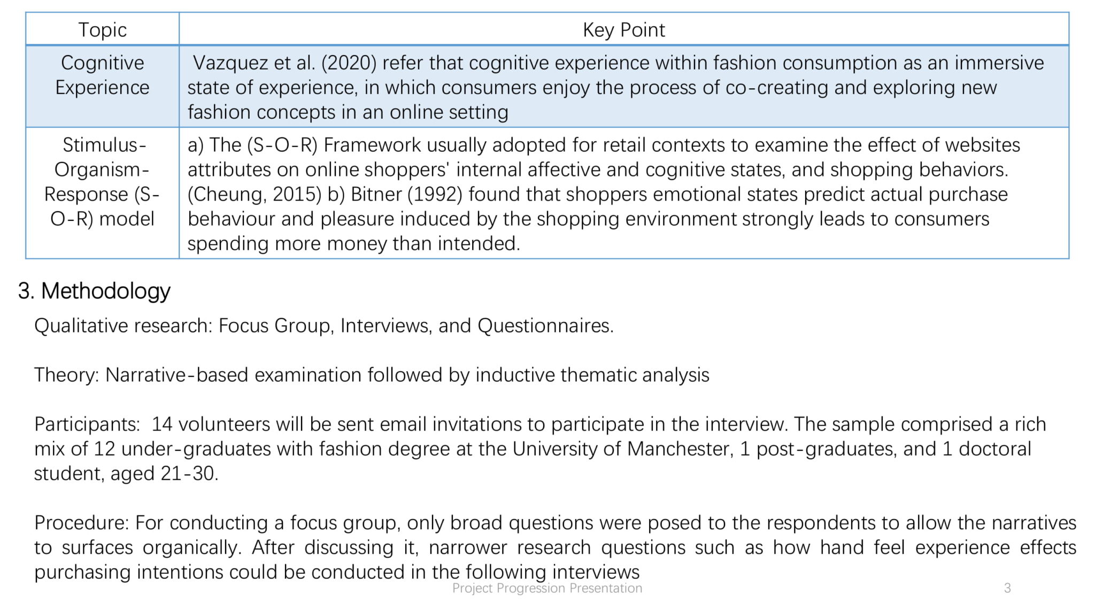
Task: Click the Project Progression Presentation footer
Action: 547,588
